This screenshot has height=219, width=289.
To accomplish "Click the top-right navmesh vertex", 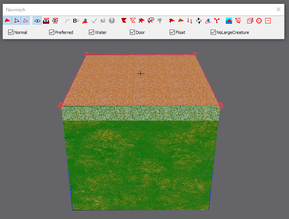I will point(194,54).
